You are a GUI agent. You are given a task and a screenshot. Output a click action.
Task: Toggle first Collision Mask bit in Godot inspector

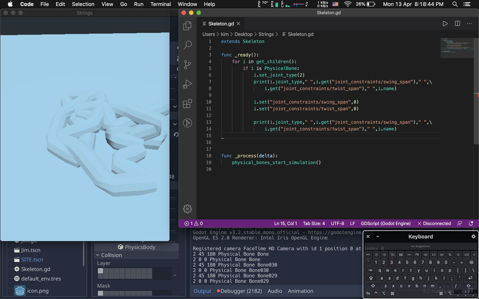[x=100, y=293]
